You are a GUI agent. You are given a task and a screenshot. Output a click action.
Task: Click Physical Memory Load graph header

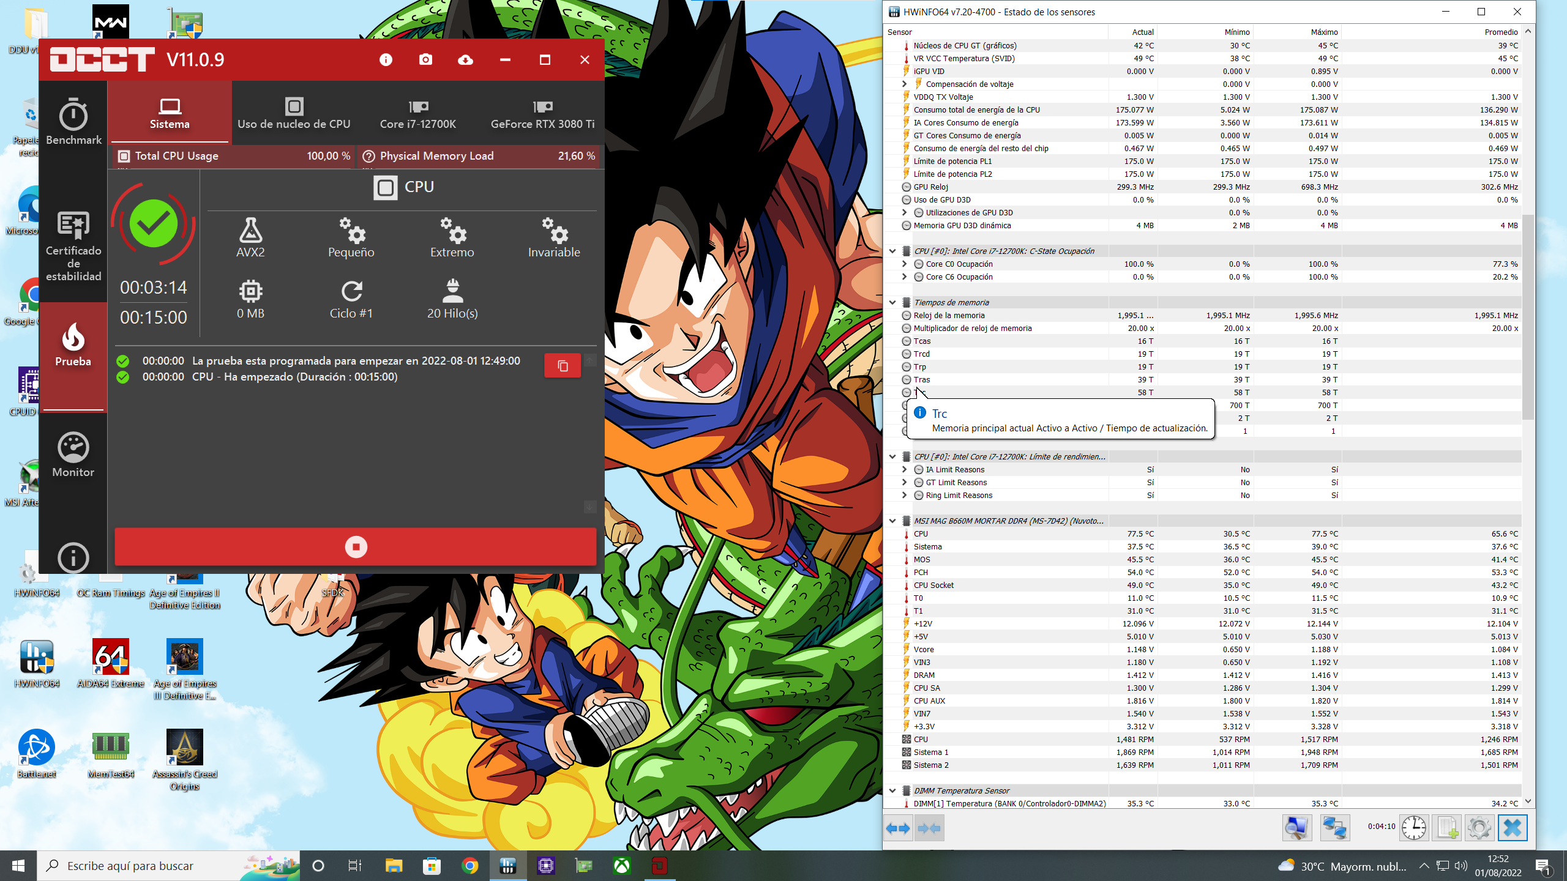pos(479,156)
